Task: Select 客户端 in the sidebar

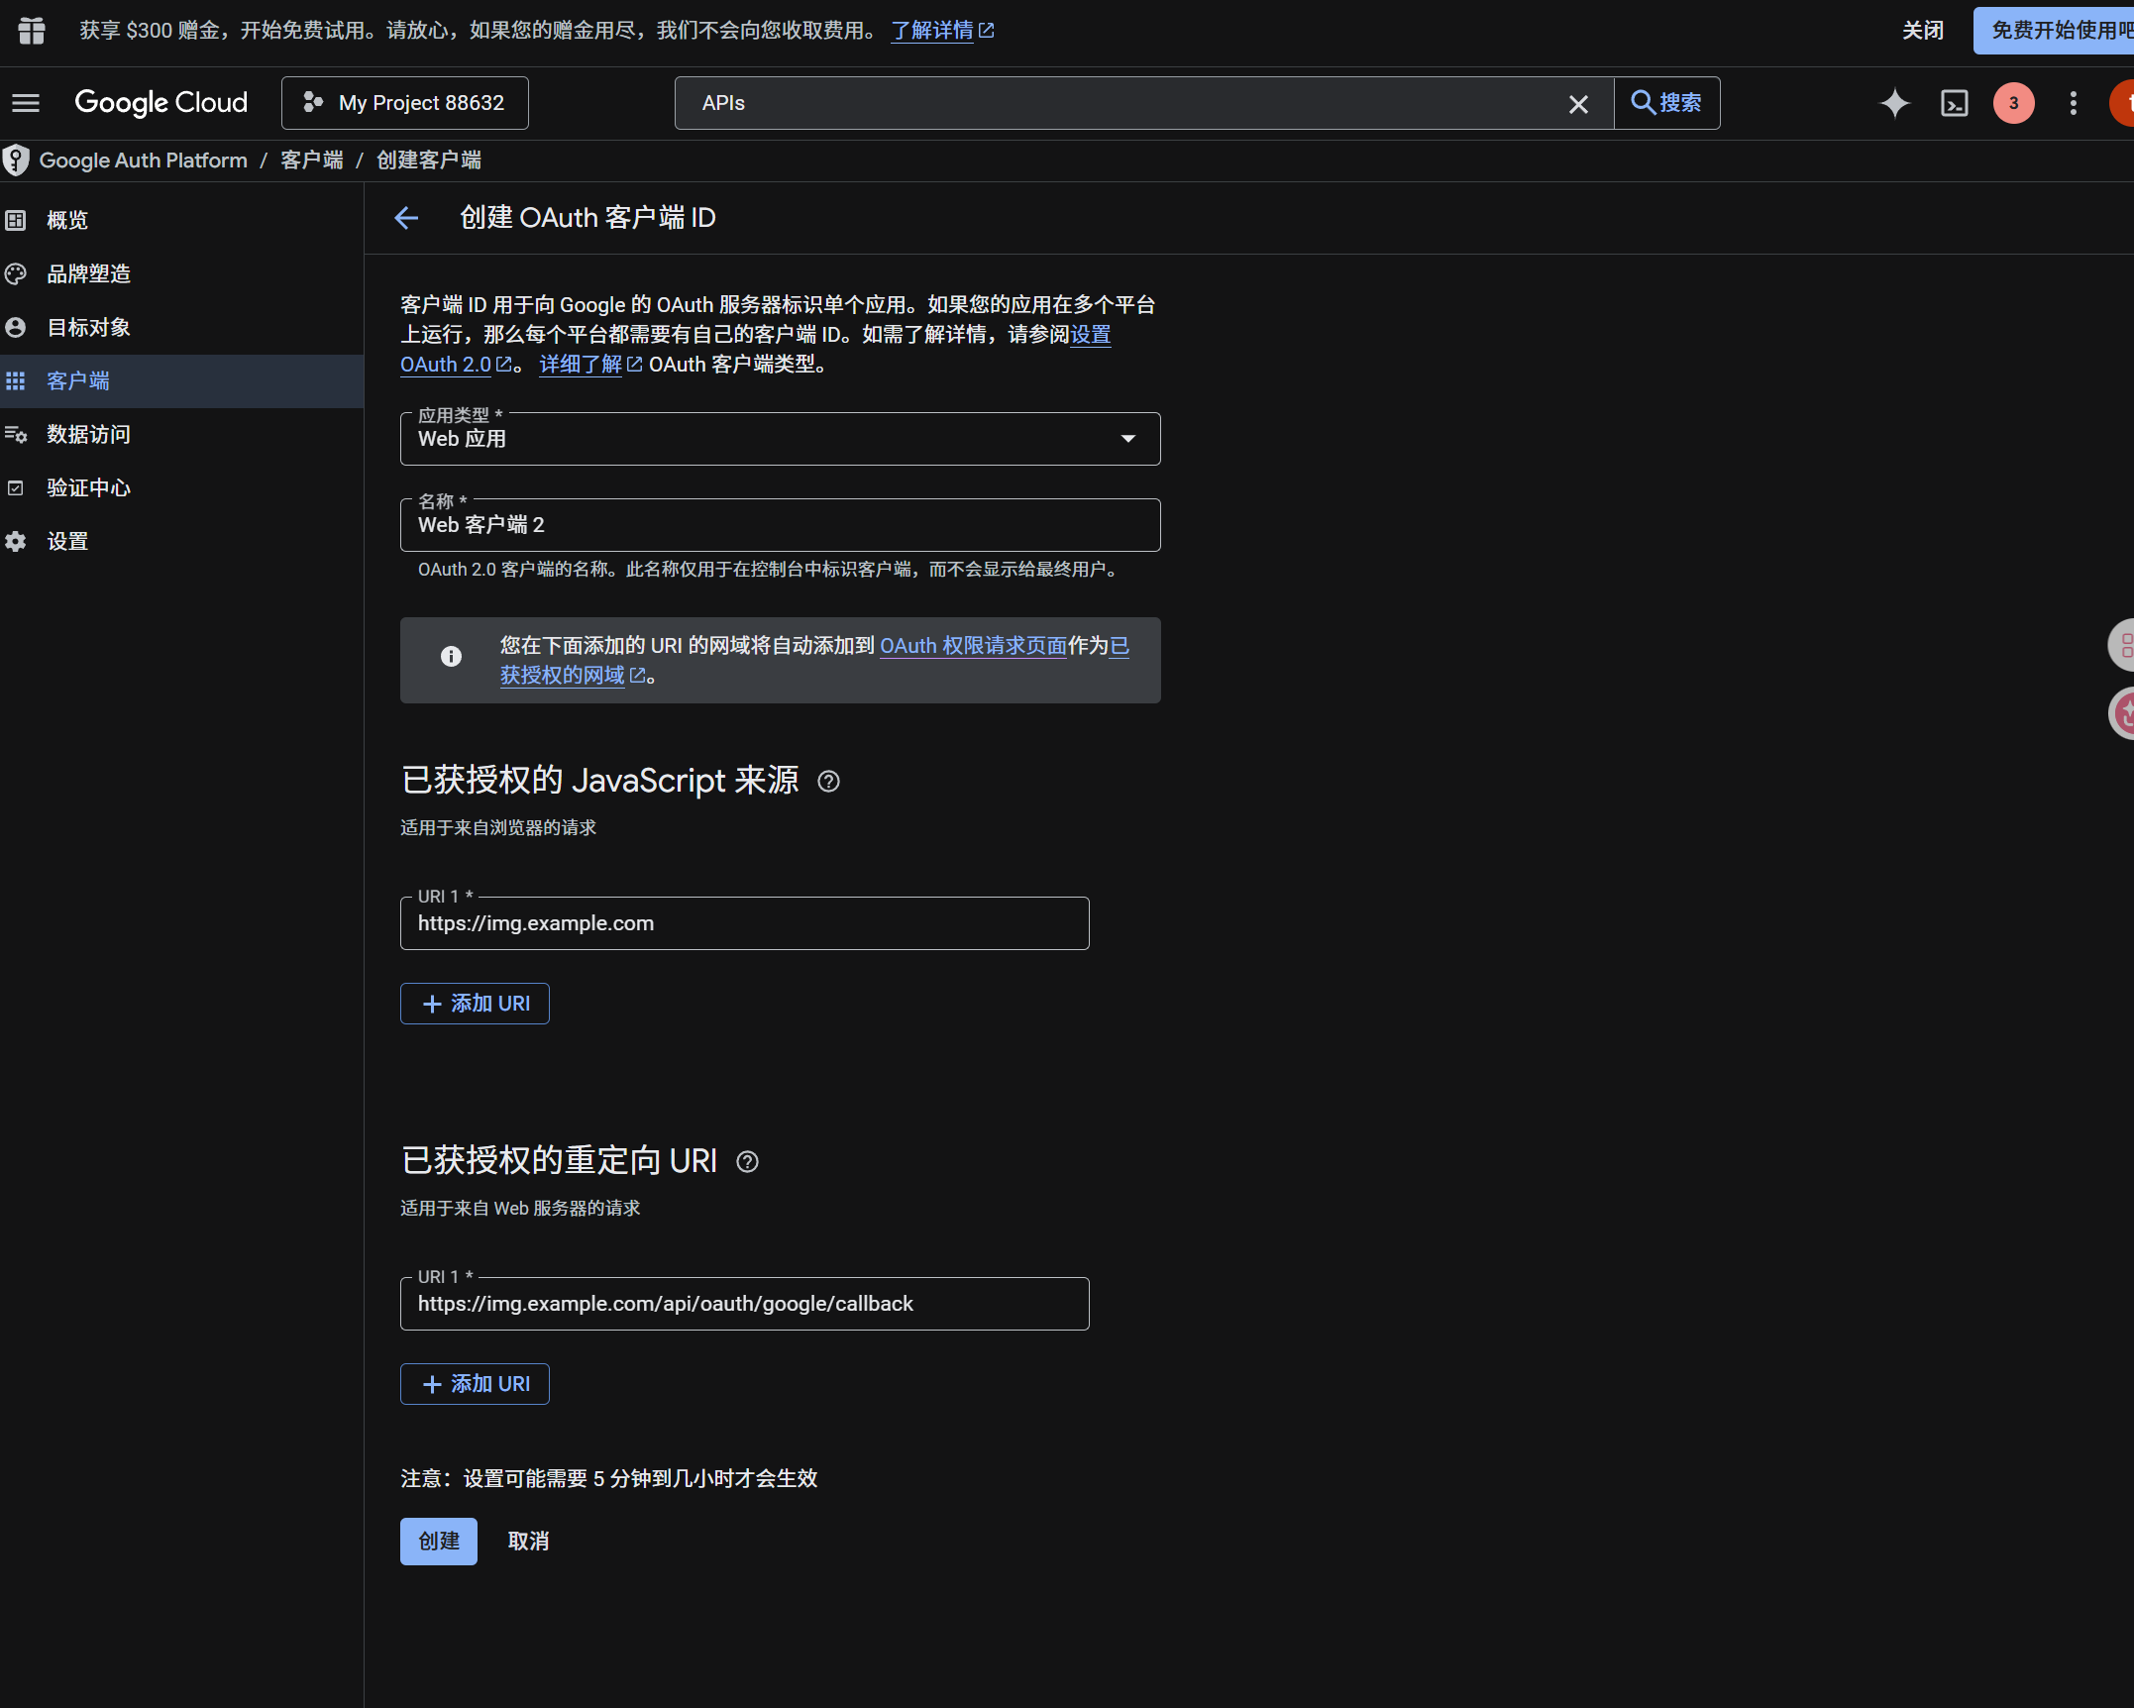Action: (x=182, y=381)
